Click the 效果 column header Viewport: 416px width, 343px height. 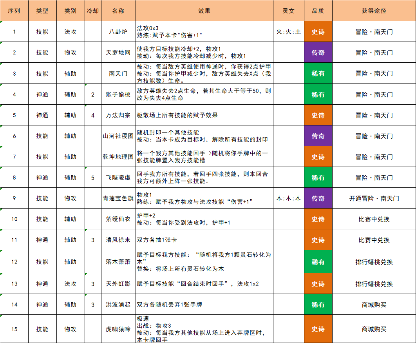click(204, 11)
